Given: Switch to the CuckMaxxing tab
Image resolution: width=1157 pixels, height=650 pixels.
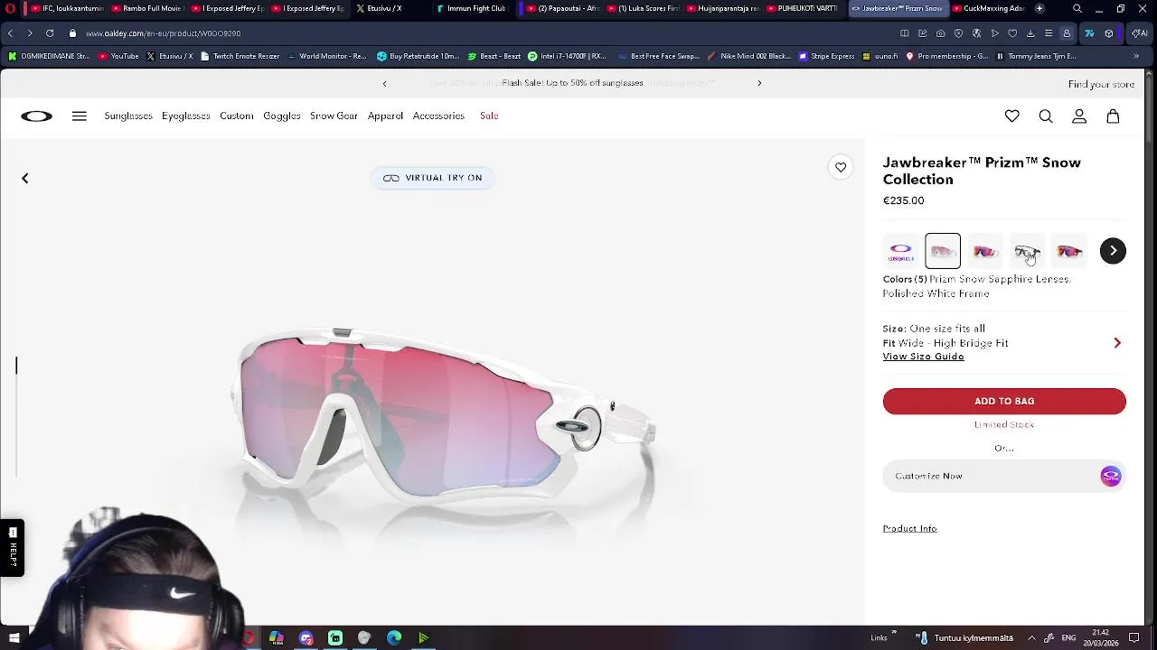Looking at the screenshot, I should coord(987,8).
